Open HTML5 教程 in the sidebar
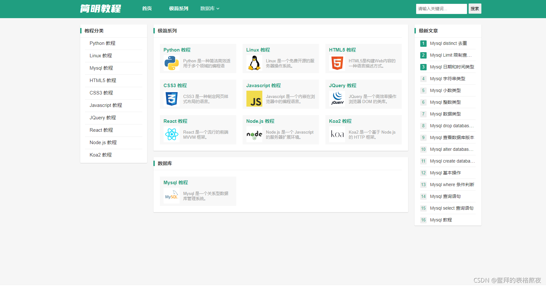Image resolution: width=546 pixels, height=286 pixels. [103, 80]
